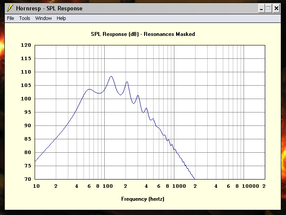Click the 'Hornresp - SPL Response' title bar text
This screenshot has width=286, height=215.
coord(49,8)
